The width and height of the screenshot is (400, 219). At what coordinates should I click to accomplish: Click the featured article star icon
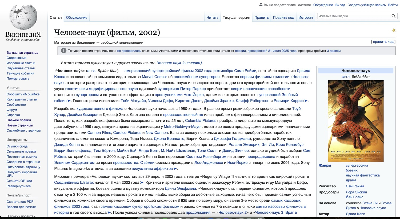[394, 31]
